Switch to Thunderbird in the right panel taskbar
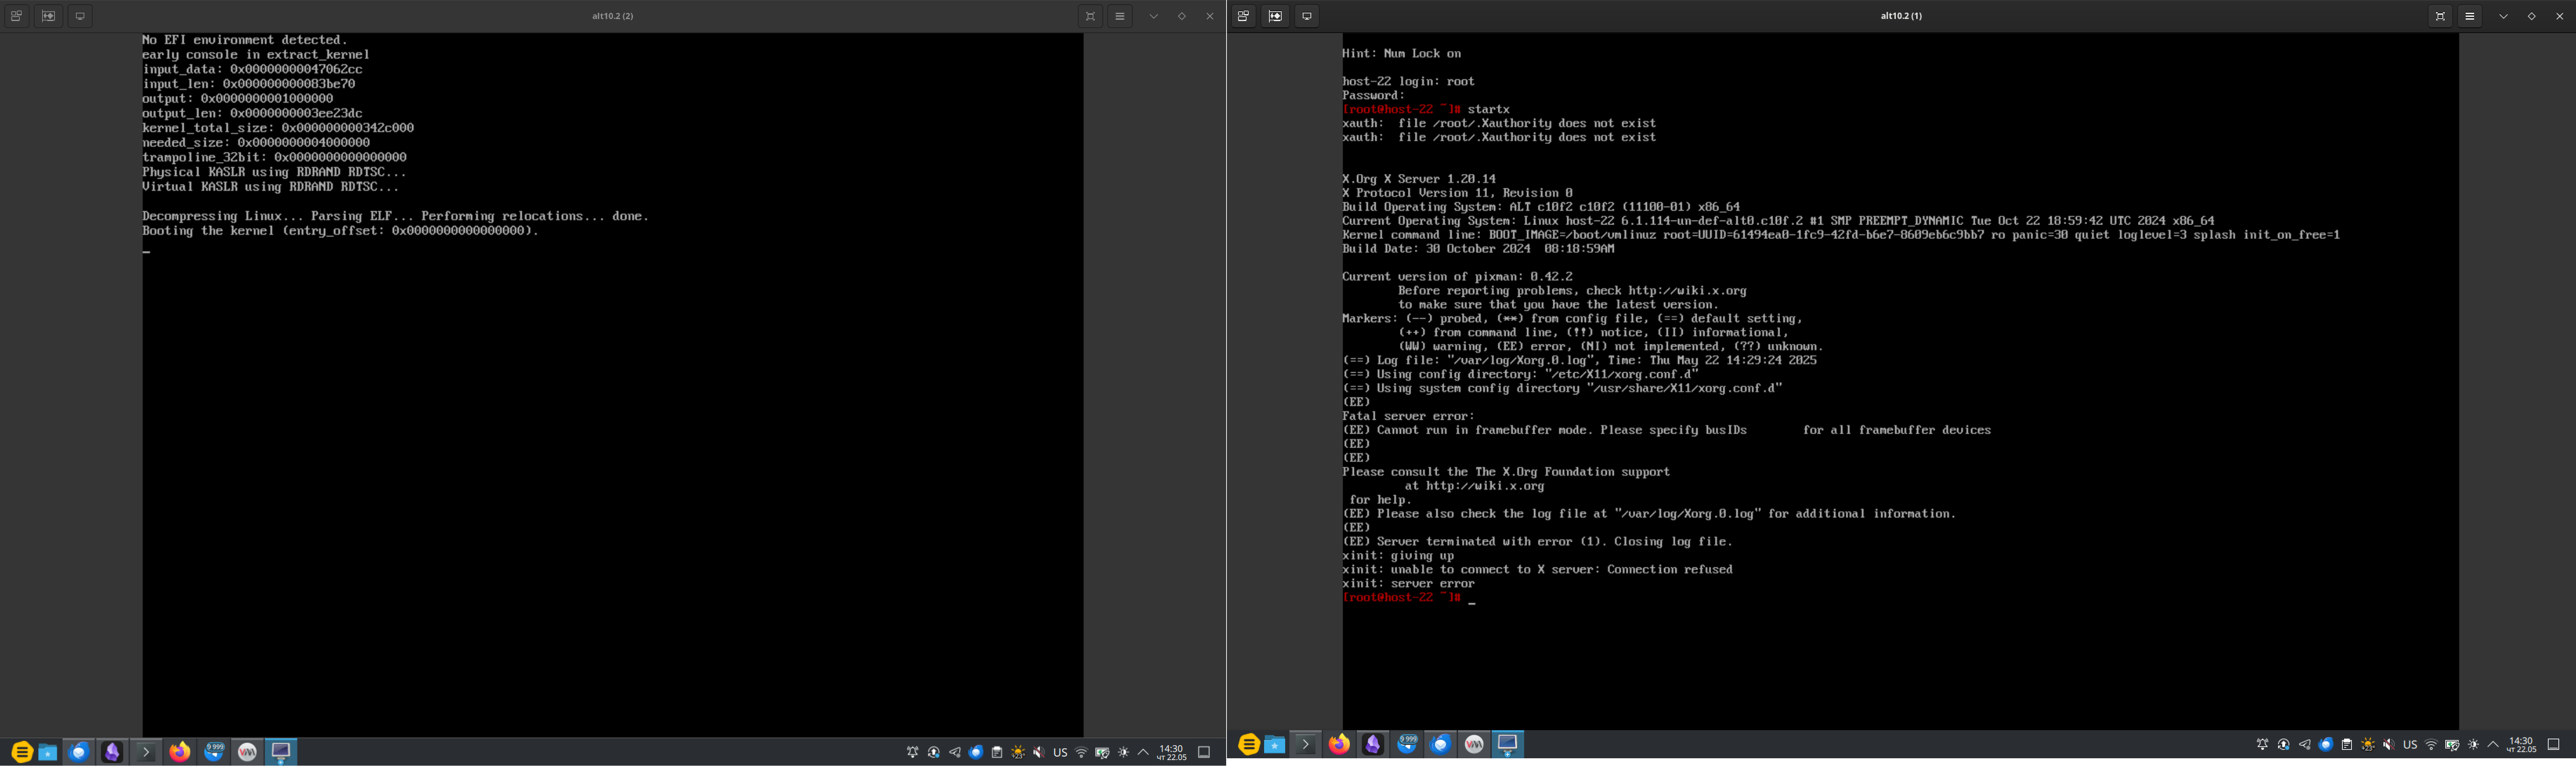The image size is (2576, 766). 1441,744
